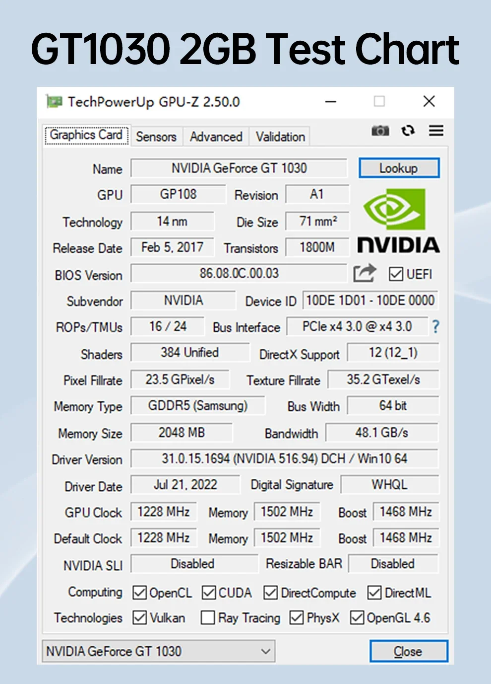
Task: Close the GPU-Z window with X
Action: tap(429, 101)
